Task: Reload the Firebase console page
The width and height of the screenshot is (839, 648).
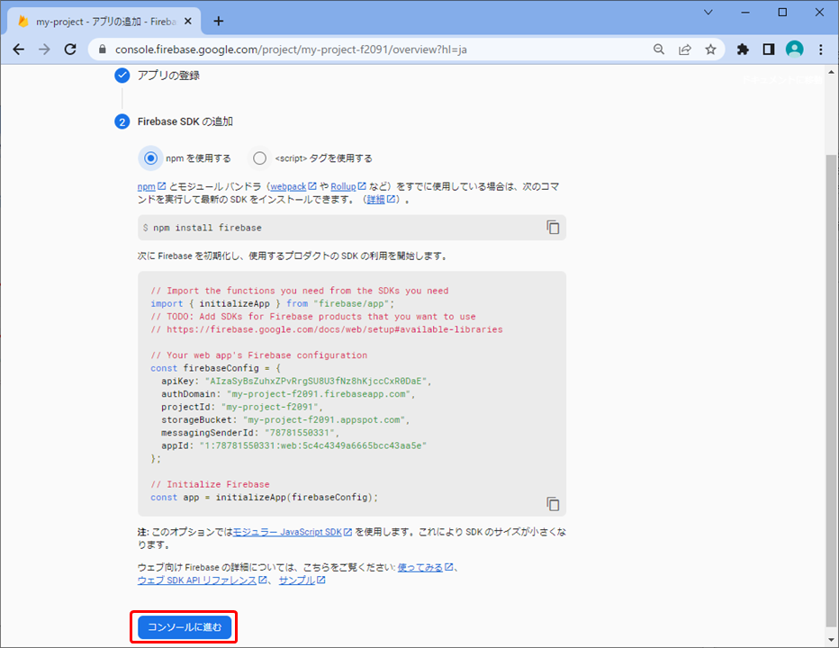Action: click(x=70, y=49)
